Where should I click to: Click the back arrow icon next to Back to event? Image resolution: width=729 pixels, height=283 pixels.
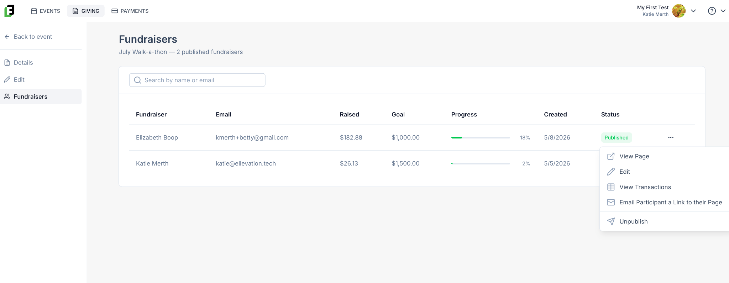click(7, 37)
